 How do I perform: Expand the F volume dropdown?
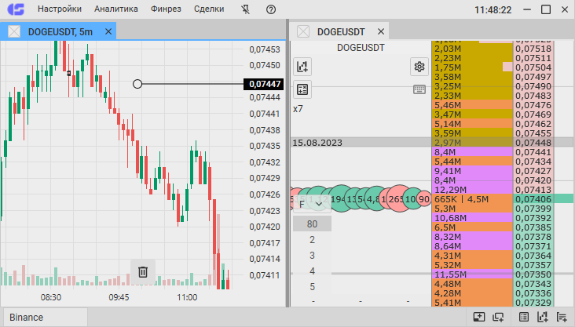coord(312,204)
